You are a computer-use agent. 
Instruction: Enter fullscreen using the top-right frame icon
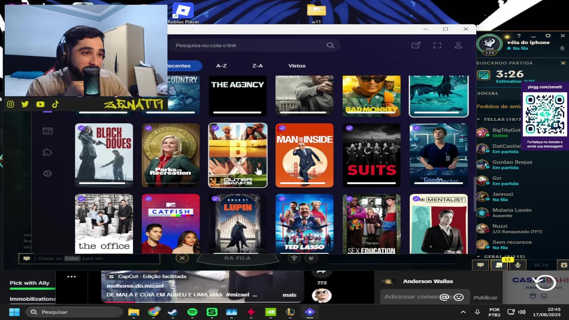(x=437, y=45)
